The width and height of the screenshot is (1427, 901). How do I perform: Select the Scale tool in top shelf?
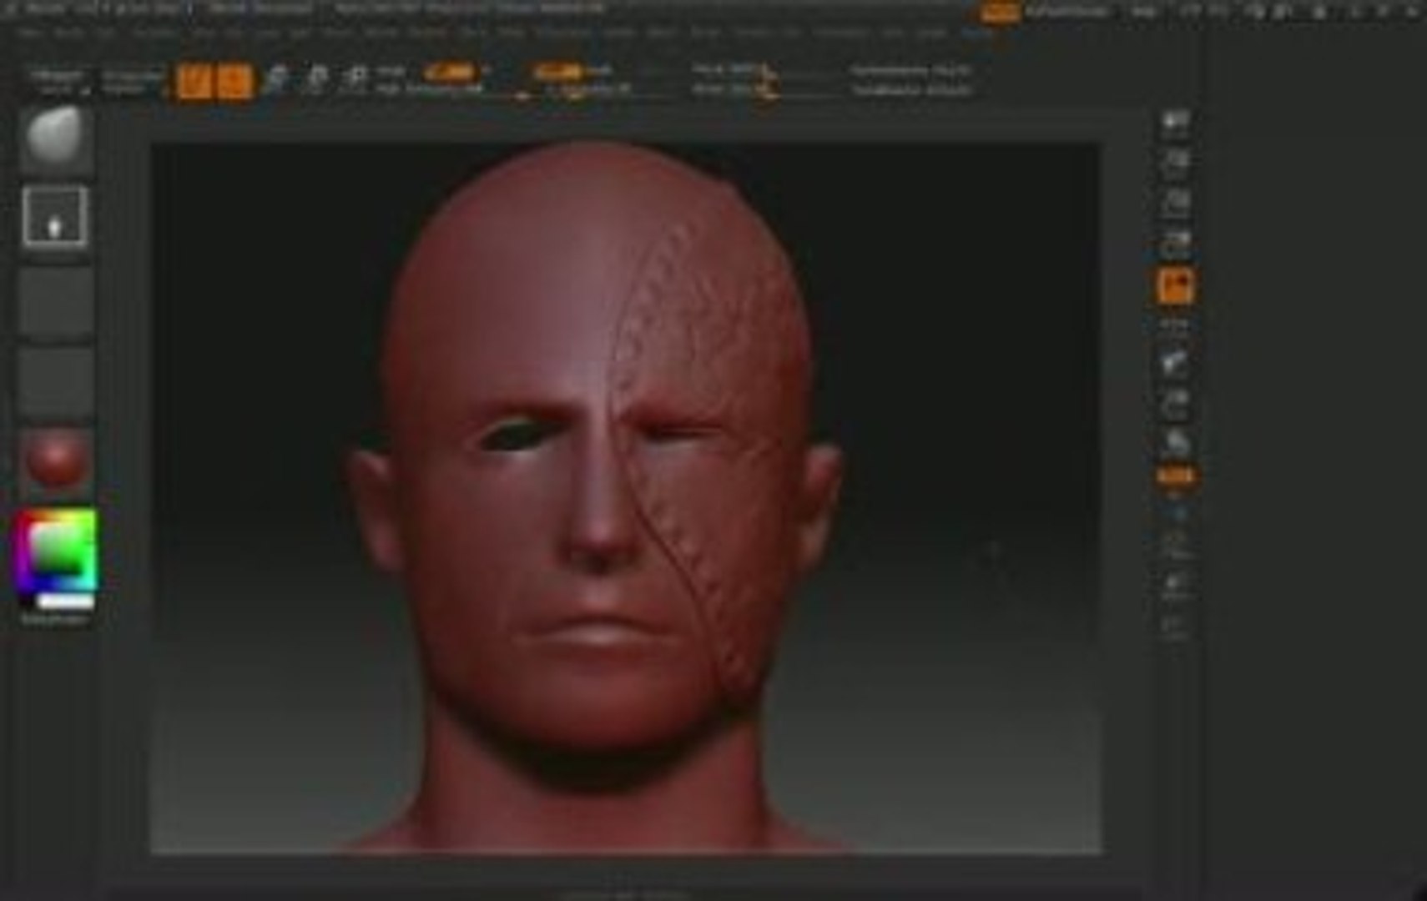316,80
